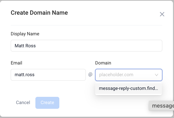Click the "matt.ross" text in Email

tap(25, 75)
